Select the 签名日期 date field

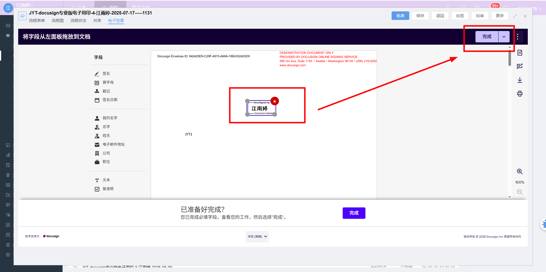(x=109, y=100)
